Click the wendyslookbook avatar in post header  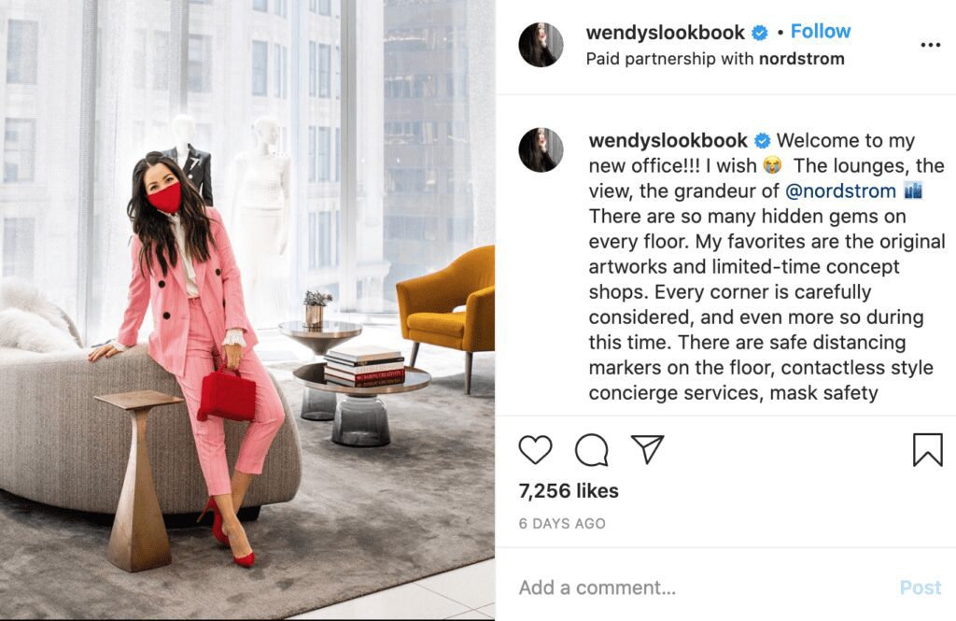click(x=541, y=45)
